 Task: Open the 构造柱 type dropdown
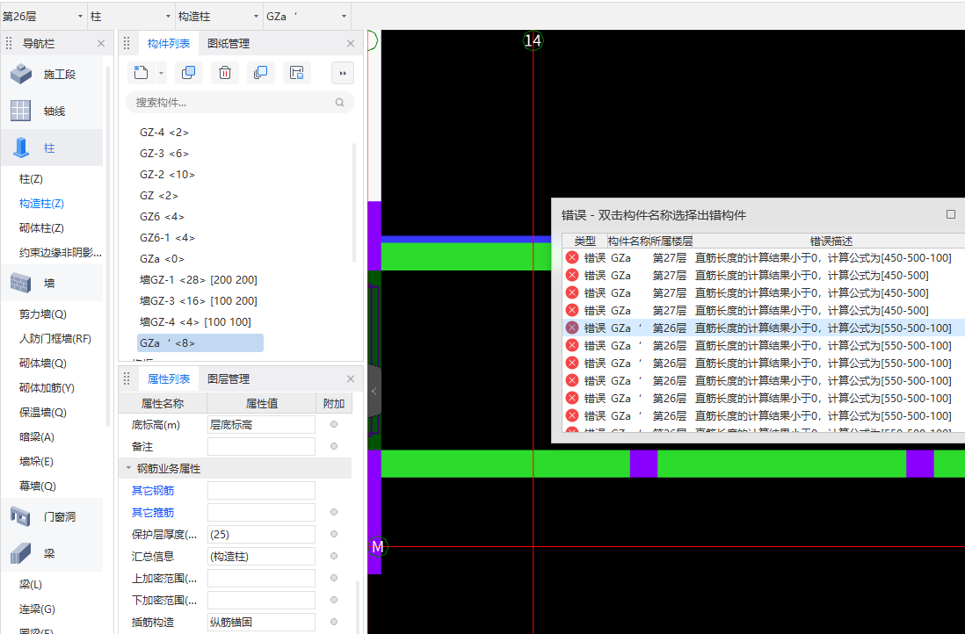click(219, 17)
